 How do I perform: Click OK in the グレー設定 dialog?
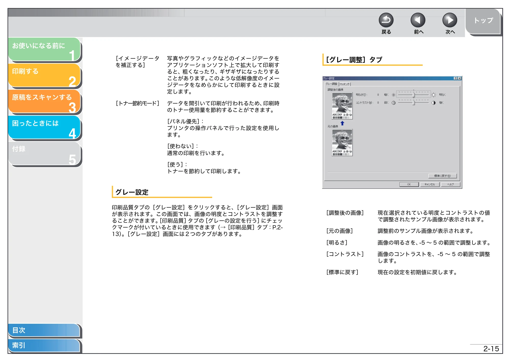(409, 184)
